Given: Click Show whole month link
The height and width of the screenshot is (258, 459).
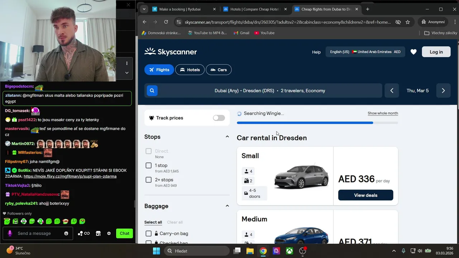Looking at the screenshot, I should (383, 113).
